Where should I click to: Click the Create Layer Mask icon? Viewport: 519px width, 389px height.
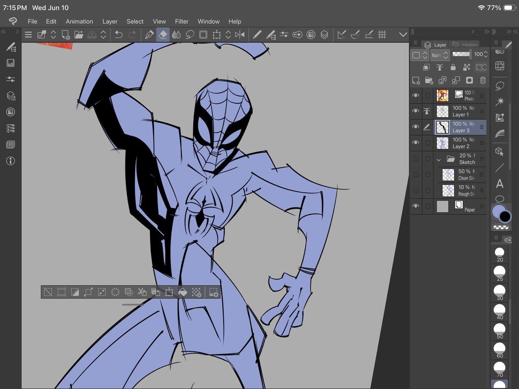pos(469,80)
